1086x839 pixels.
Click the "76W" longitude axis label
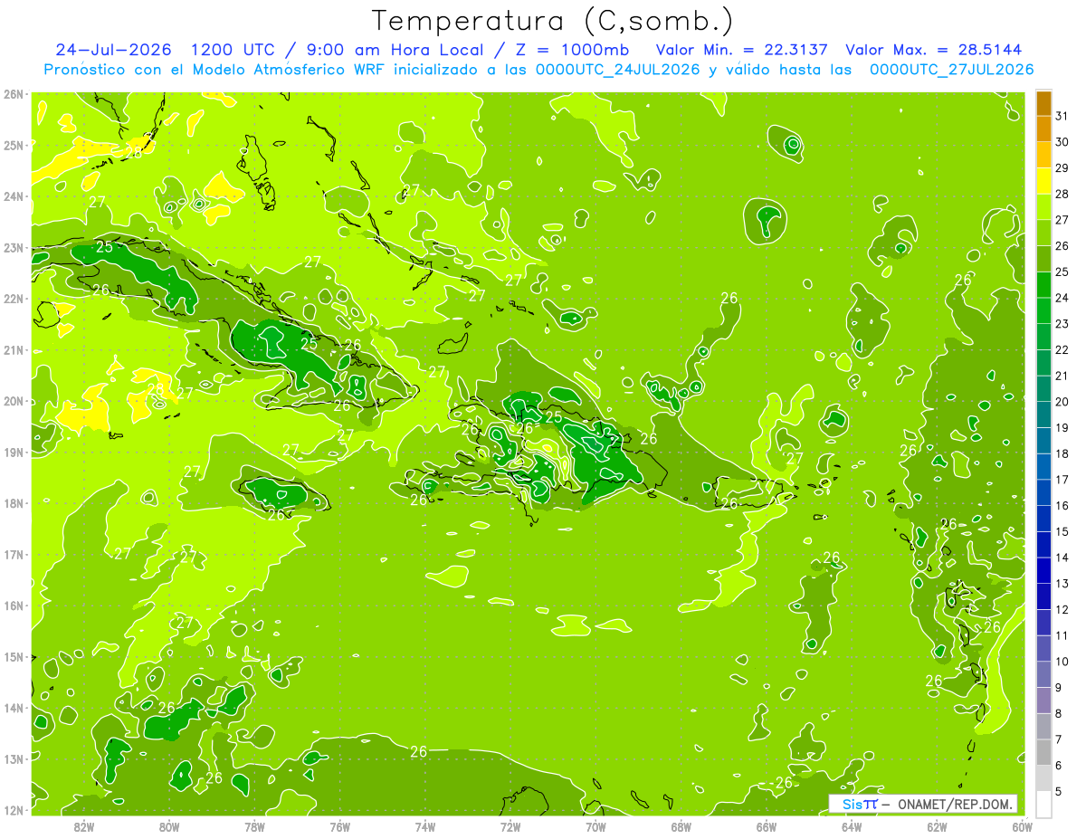[340, 826]
